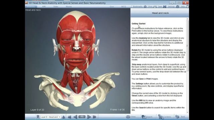Click the 'Getting Started' heading
Viewport: 214px width, 120px height.
click(138, 24)
